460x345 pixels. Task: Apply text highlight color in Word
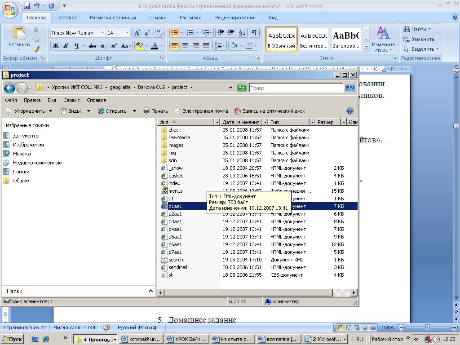click(x=139, y=46)
